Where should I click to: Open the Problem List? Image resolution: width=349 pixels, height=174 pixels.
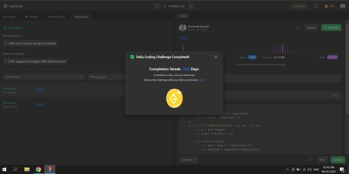[x=174, y=6]
